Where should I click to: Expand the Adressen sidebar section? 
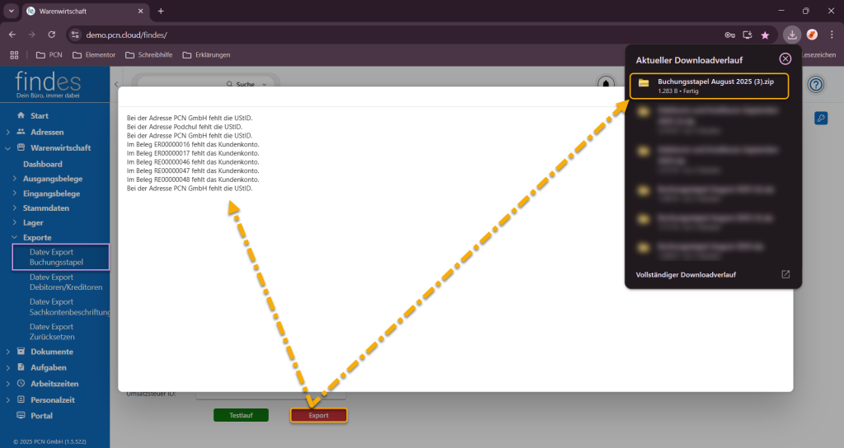click(x=8, y=132)
